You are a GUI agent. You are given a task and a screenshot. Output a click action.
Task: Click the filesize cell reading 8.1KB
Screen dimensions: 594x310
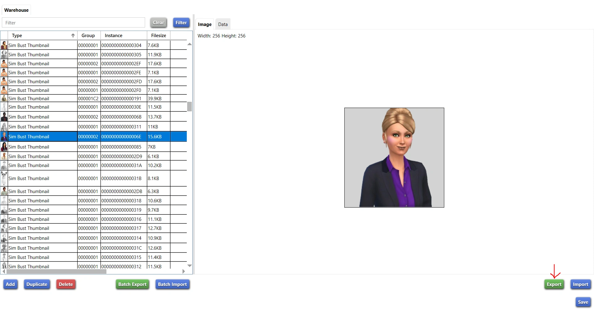159,178
